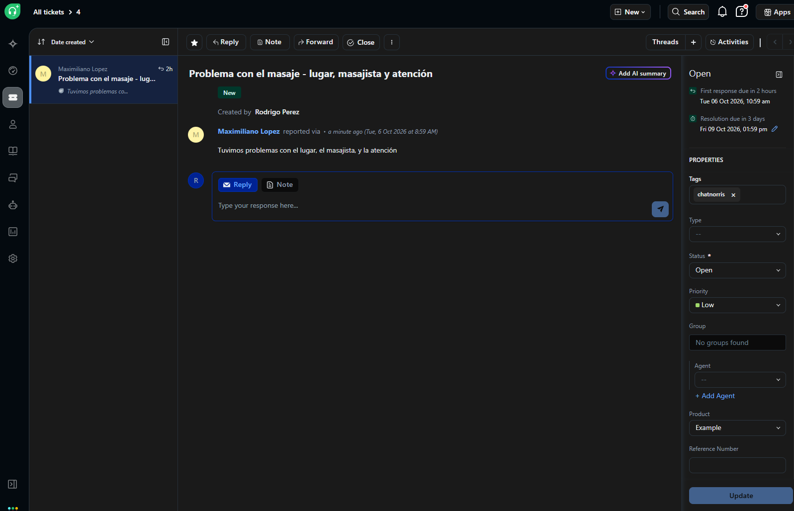Screen dimensions: 794x511
Task: Select the Tickets icon in sidebar
Action: [13, 97]
